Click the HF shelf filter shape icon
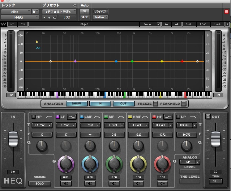 (168, 117)
